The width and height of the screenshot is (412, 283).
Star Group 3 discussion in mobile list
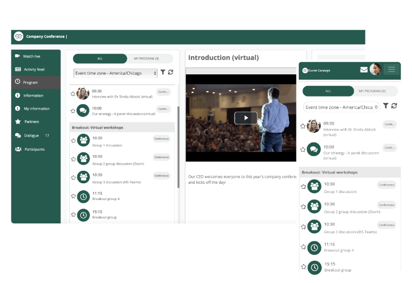[x=303, y=227]
